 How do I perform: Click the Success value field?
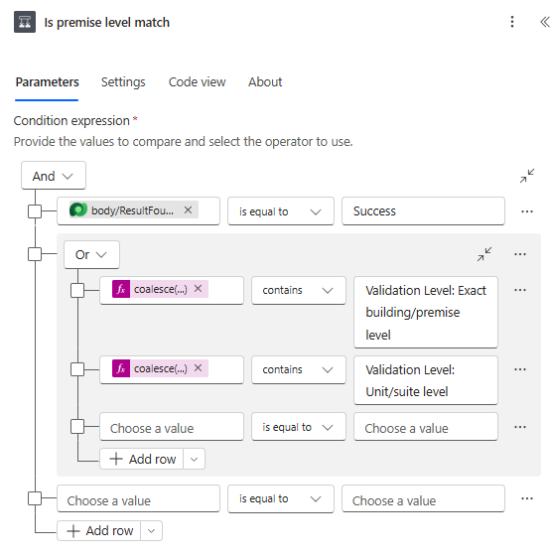click(423, 211)
